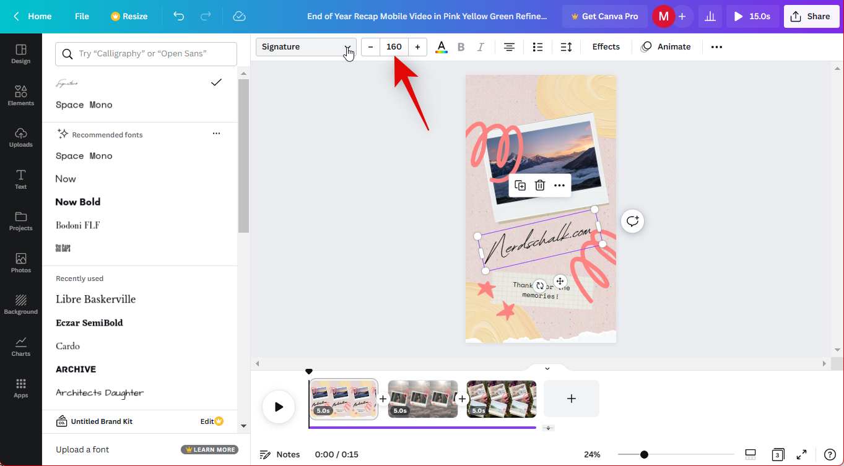This screenshot has width=844, height=466.
Task: Play the timeline video
Action: click(x=278, y=407)
